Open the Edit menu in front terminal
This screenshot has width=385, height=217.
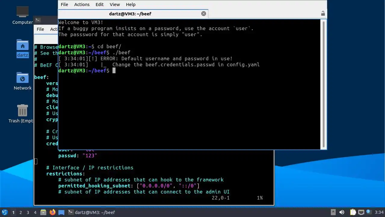pyautogui.click(x=100, y=4)
